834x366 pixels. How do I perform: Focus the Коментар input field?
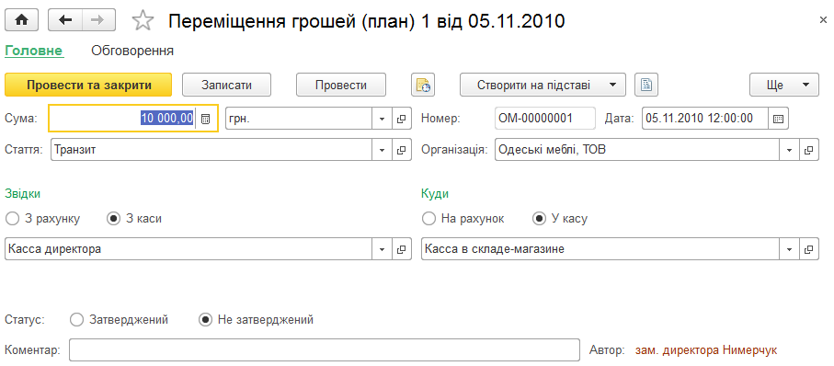pyautogui.click(x=325, y=350)
